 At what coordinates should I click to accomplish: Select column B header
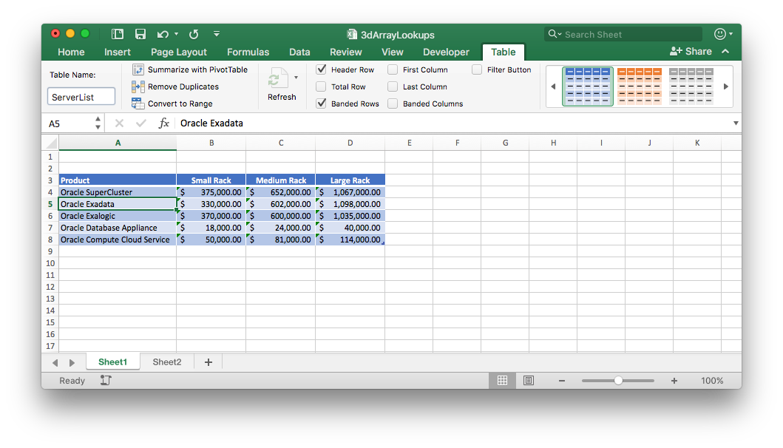(x=211, y=143)
